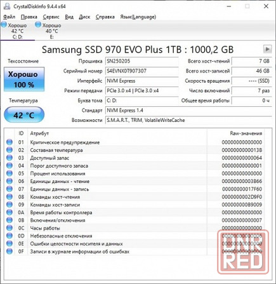Click attribute ID 0A

click(x=21, y=212)
